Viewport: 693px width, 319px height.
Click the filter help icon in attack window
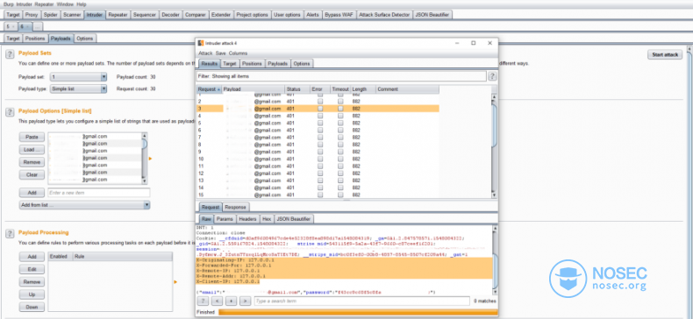click(492, 76)
